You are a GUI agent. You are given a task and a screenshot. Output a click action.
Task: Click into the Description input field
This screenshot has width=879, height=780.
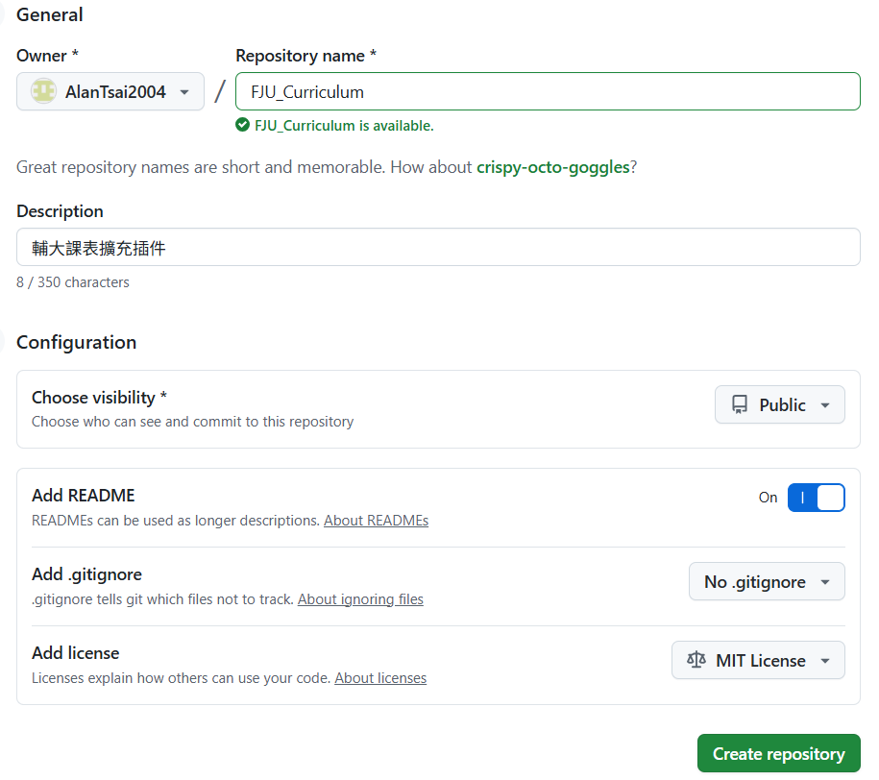[438, 247]
